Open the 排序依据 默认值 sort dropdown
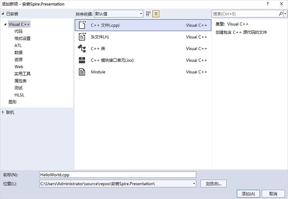Image resolution: width=288 pixels, height=199 pixels. point(118,14)
